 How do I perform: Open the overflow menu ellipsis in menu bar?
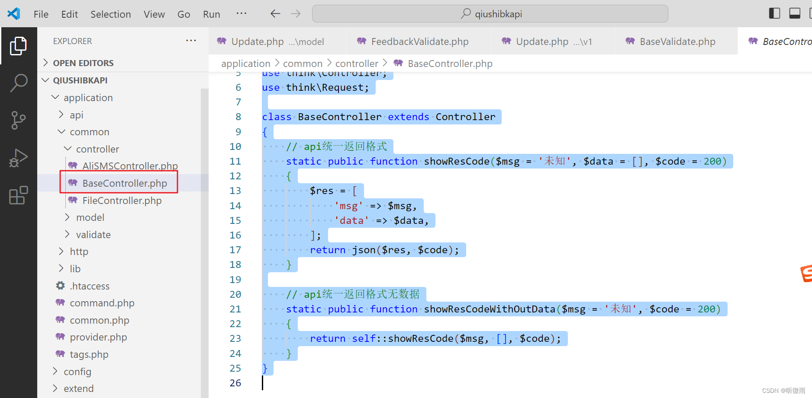click(242, 14)
